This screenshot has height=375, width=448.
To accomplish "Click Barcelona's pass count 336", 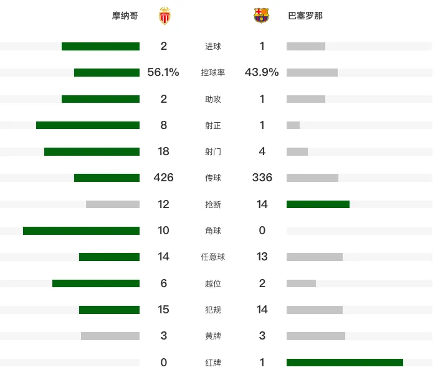I will [262, 178].
